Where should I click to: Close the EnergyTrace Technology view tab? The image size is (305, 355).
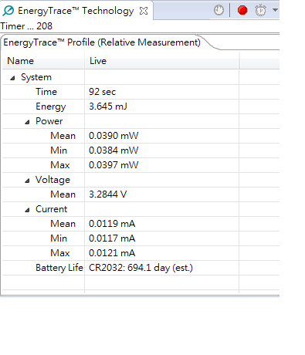pos(144,11)
